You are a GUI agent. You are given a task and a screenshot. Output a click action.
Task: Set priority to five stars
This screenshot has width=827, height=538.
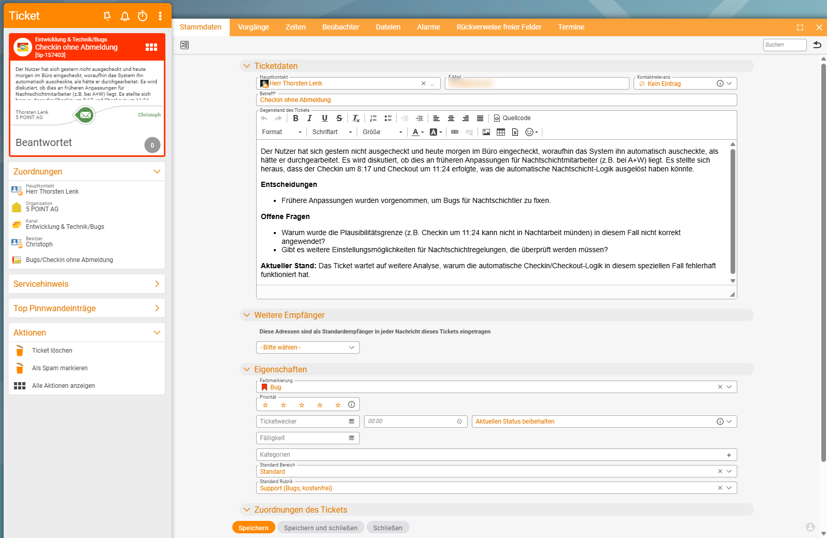click(338, 405)
